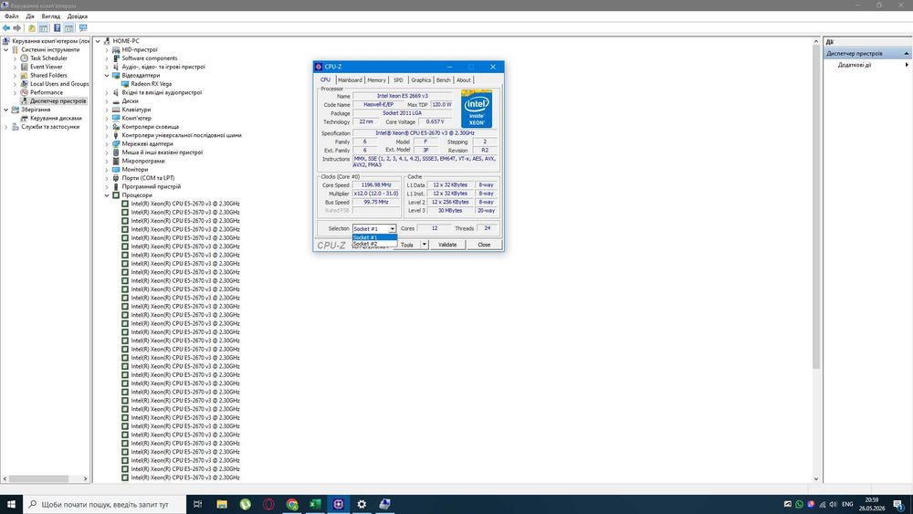Open the Settings gear taskbar icon

point(362,504)
